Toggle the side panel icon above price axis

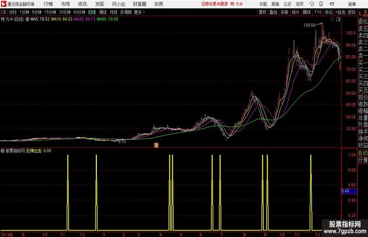point(338,19)
